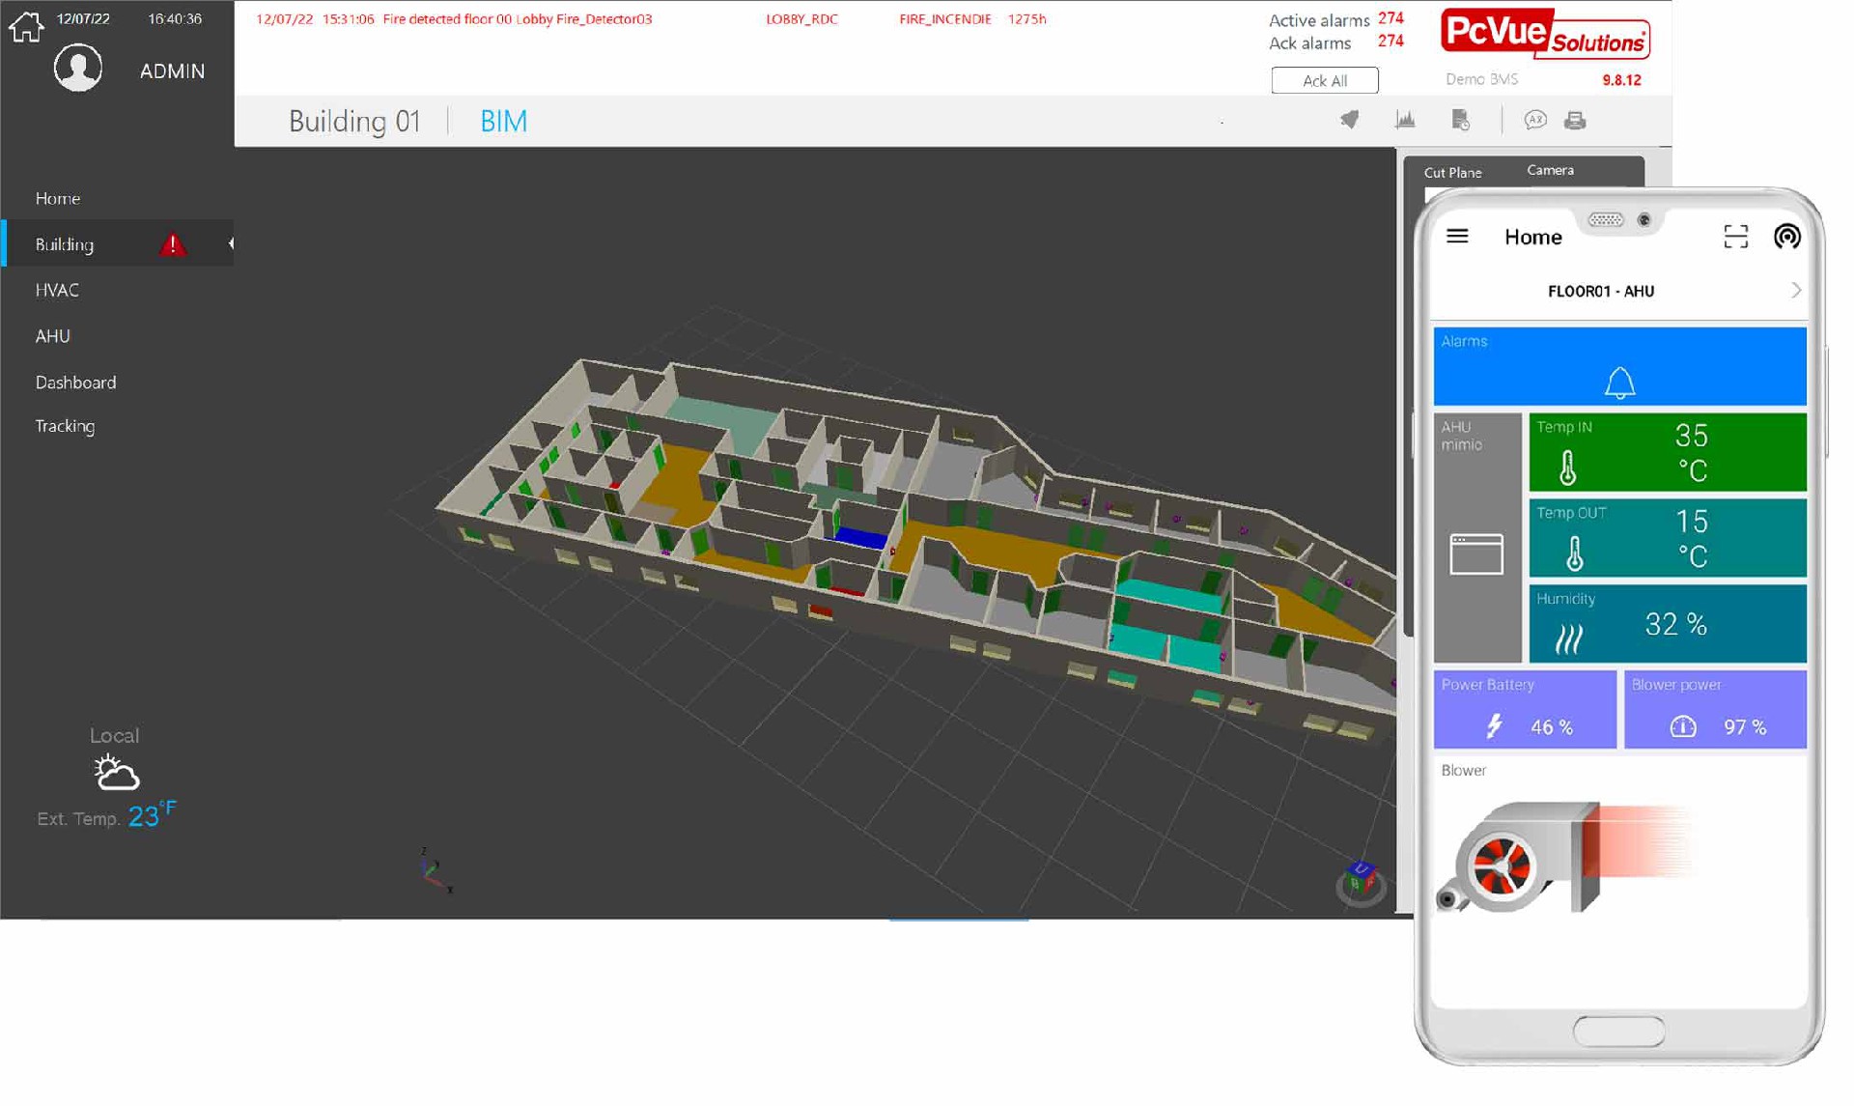Click the PcVue Solutions logo
Image resolution: width=1854 pixels, height=1106 pixels.
coord(1545,34)
